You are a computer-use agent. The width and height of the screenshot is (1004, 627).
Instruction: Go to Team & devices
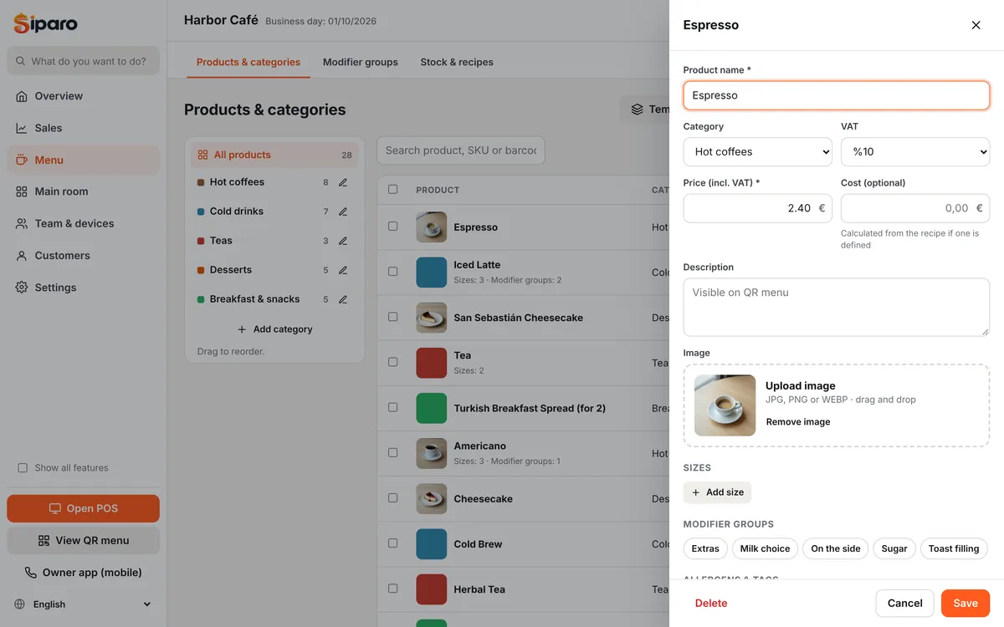point(83,223)
